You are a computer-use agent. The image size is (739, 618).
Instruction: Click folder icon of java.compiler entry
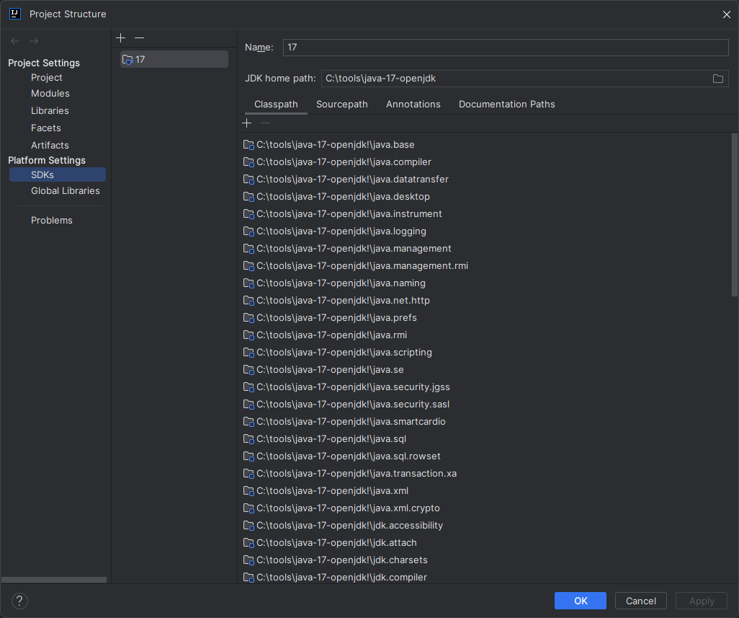pyautogui.click(x=248, y=162)
